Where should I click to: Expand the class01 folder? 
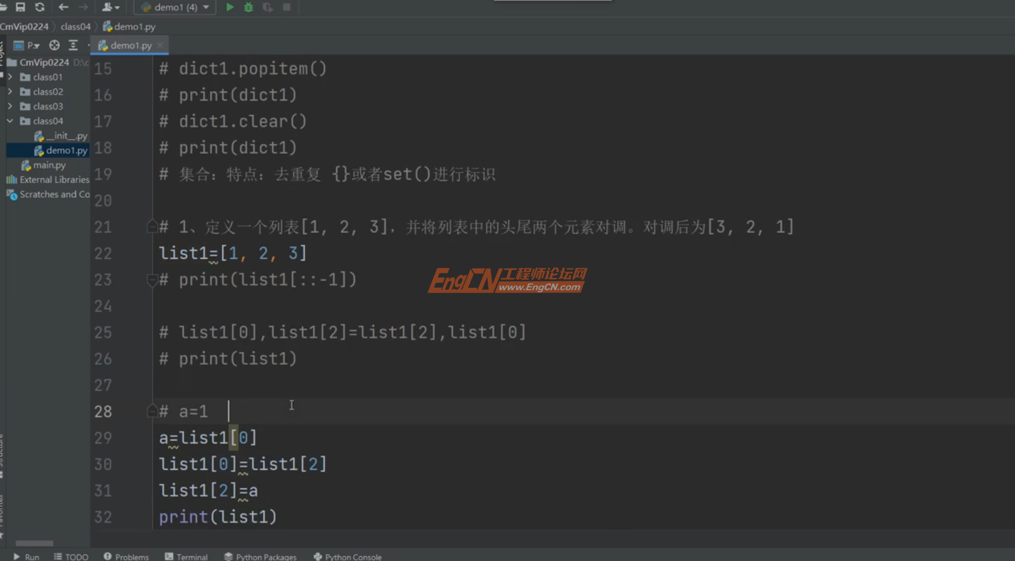point(11,77)
